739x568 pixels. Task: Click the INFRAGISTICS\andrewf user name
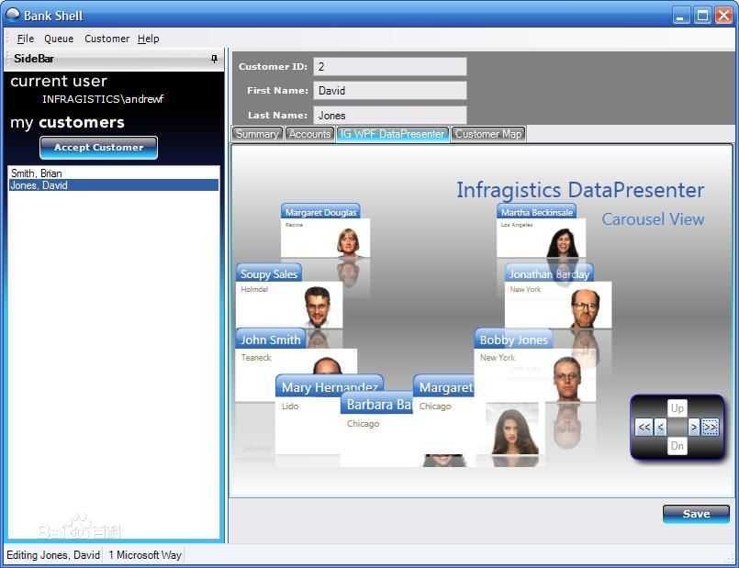coord(103,99)
